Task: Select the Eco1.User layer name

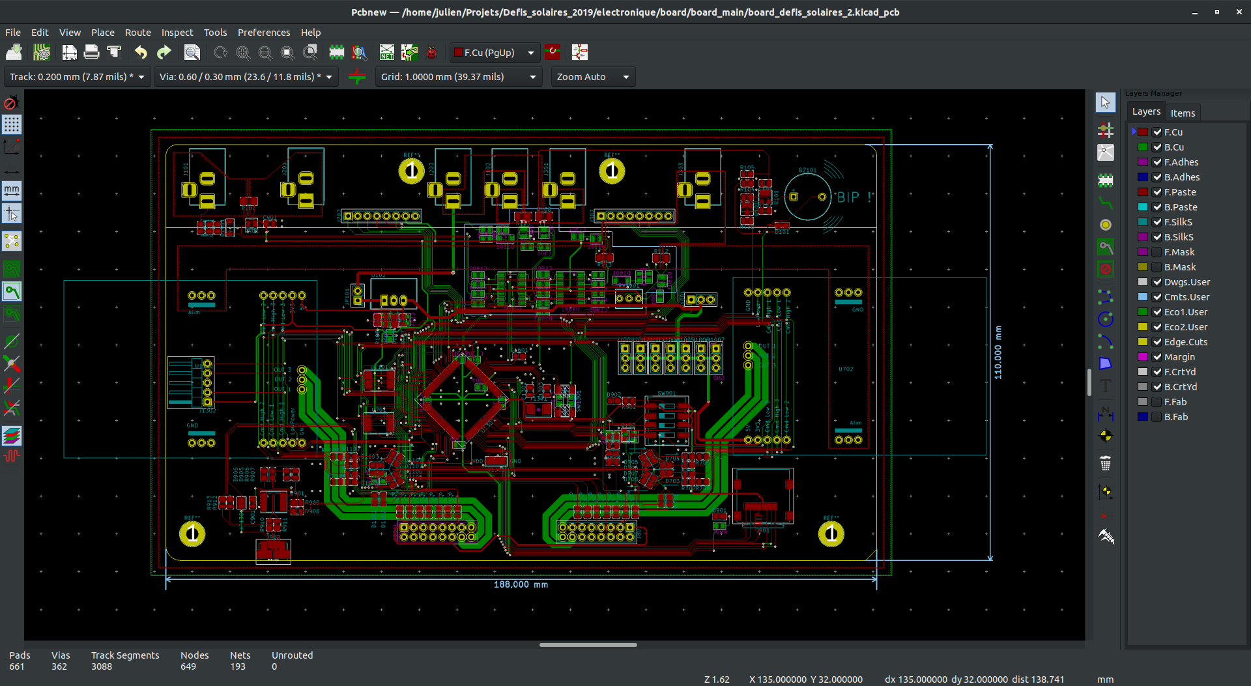Action: (1186, 312)
